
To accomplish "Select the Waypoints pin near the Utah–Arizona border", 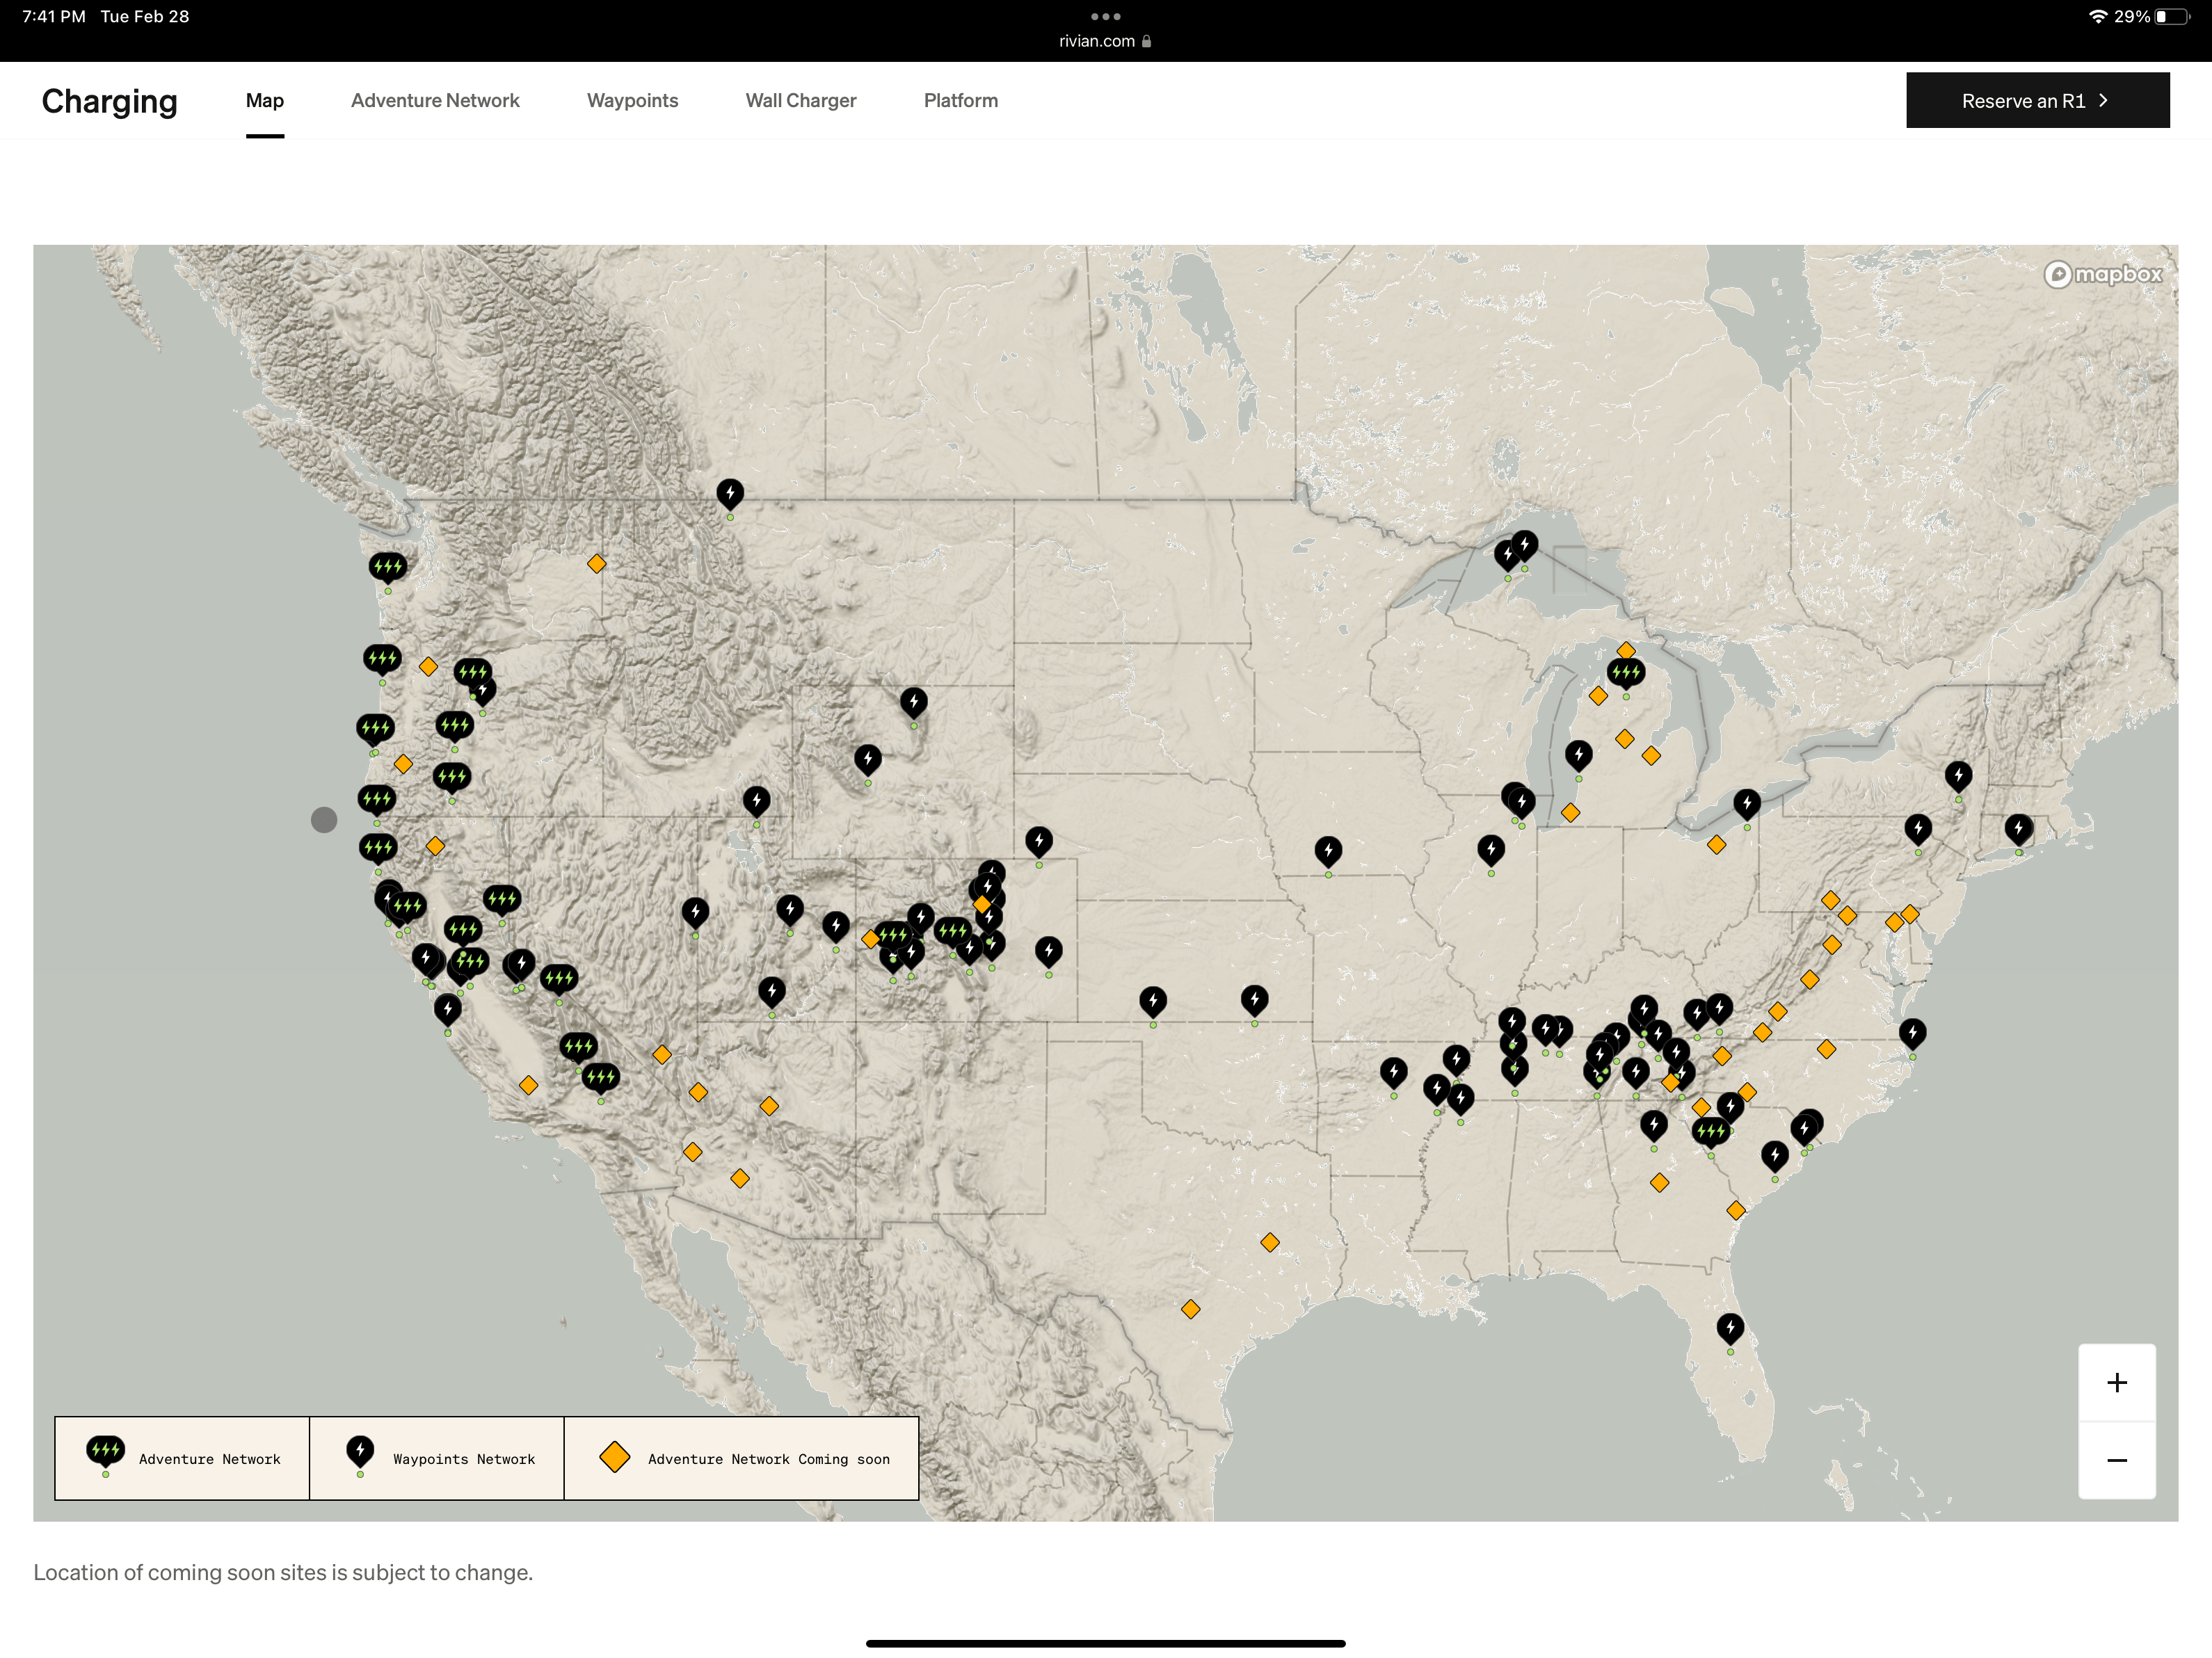I will point(771,993).
